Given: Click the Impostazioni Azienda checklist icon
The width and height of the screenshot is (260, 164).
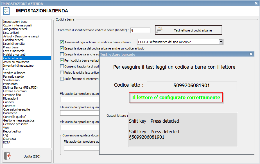Looking at the screenshot, I should 6,11.
